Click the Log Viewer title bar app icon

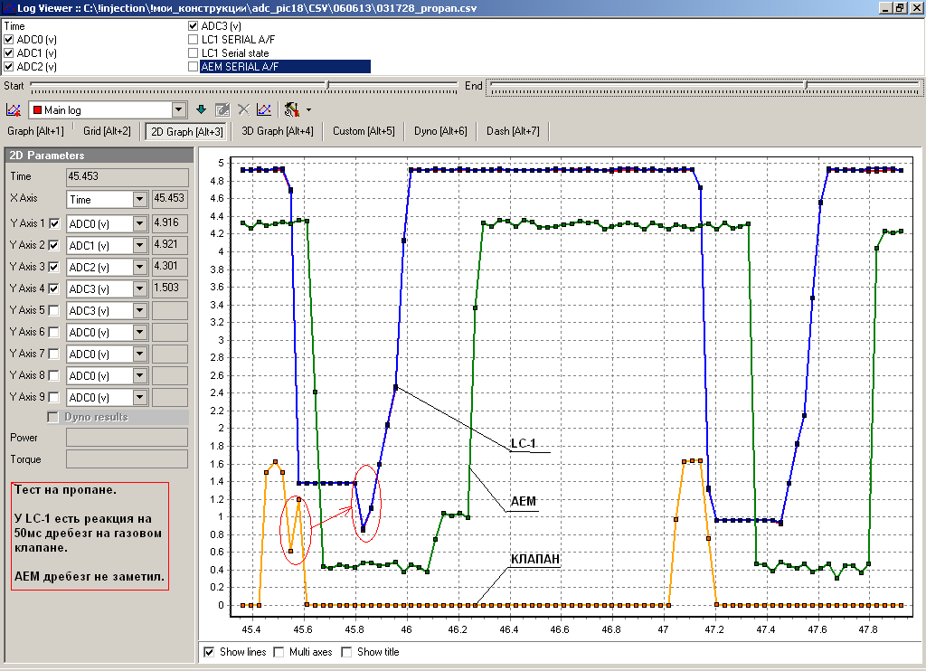coord(8,8)
